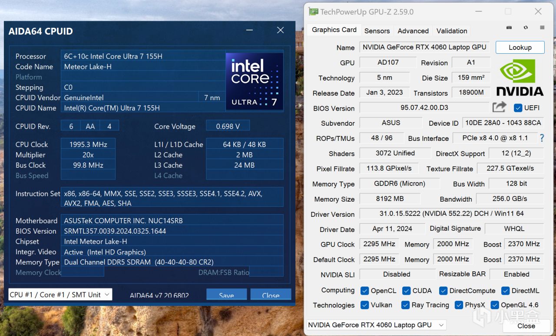Click the Digital Signature value 'WHQL'
This screenshot has height=336, width=556.
[514, 228]
